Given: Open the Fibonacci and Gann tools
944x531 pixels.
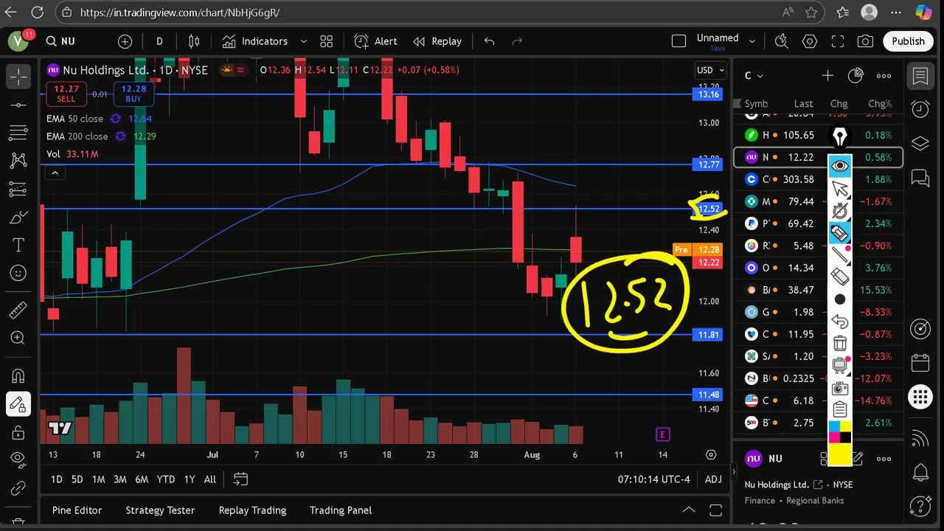Looking at the screenshot, I should 18,133.
